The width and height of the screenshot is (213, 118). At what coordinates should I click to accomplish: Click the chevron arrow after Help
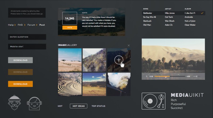click(15, 25)
